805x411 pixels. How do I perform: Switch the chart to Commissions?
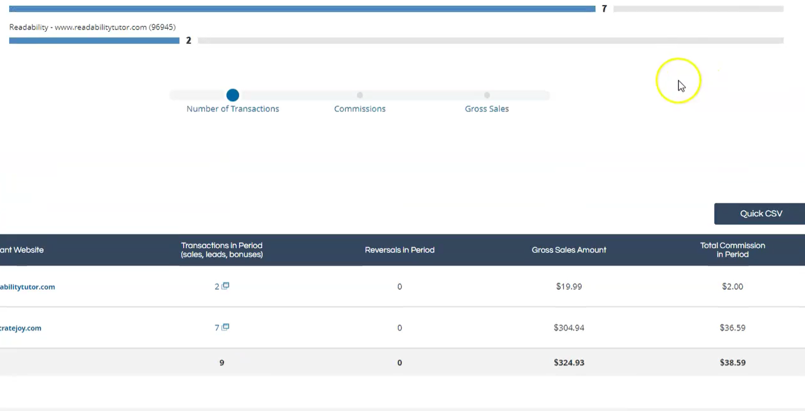[x=360, y=95]
